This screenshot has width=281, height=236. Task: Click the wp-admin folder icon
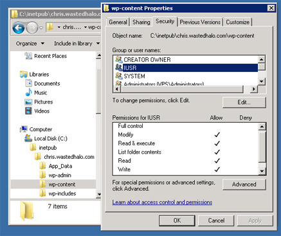click(42, 175)
